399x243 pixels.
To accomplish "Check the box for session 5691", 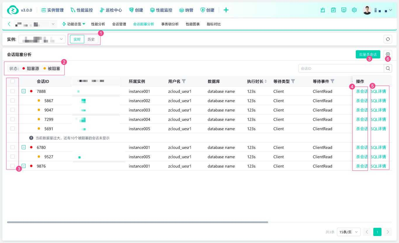I will 13,129.
